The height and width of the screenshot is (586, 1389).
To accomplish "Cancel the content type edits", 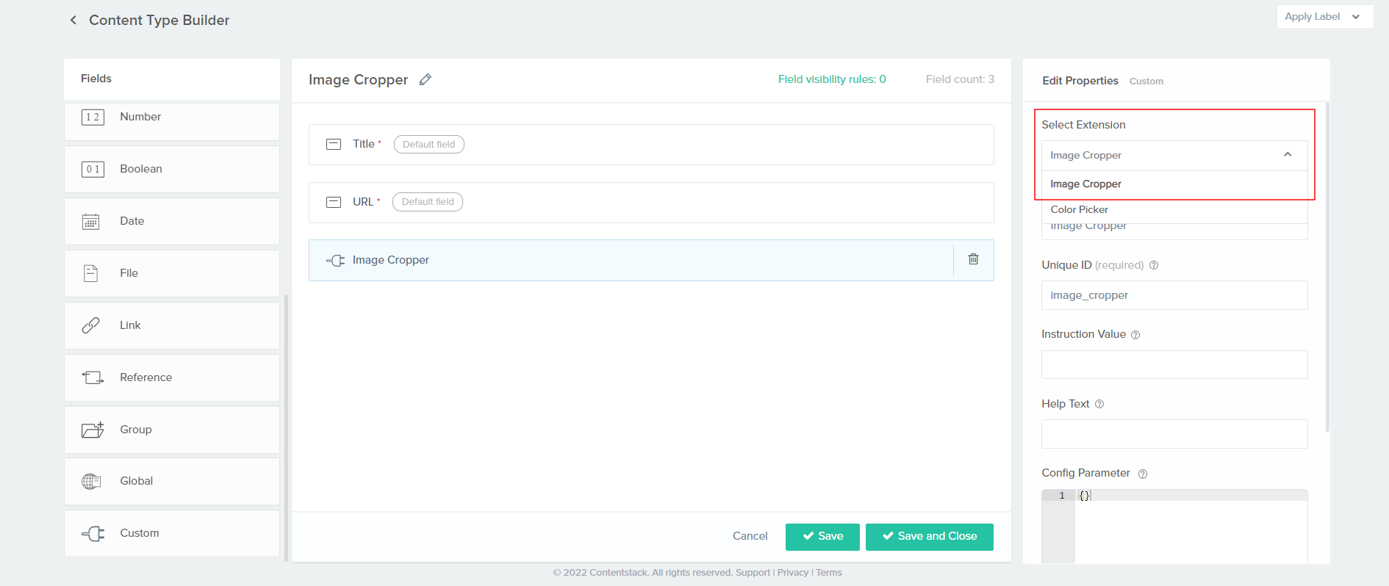I will click(x=750, y=536).
